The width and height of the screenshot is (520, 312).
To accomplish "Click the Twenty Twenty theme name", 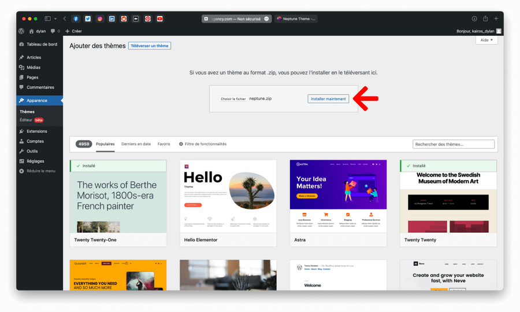I will click(x=420, y=240).
